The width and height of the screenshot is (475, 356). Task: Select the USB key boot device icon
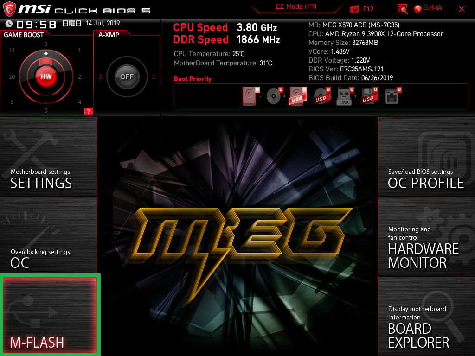point(345,96)
